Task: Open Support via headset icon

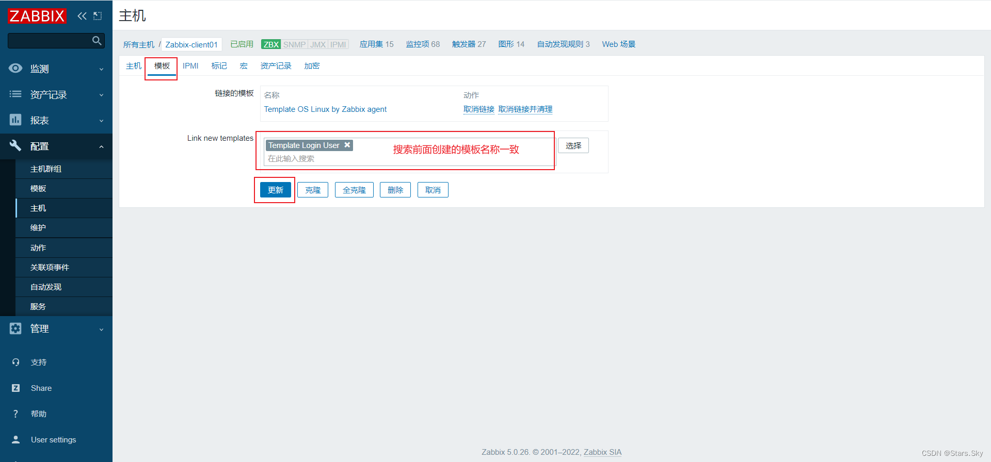Action: coord(16,362)
